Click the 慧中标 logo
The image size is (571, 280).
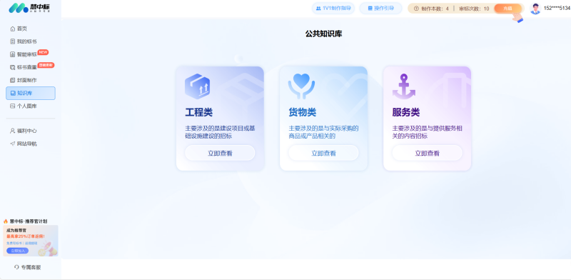click(x=29, y=8)
